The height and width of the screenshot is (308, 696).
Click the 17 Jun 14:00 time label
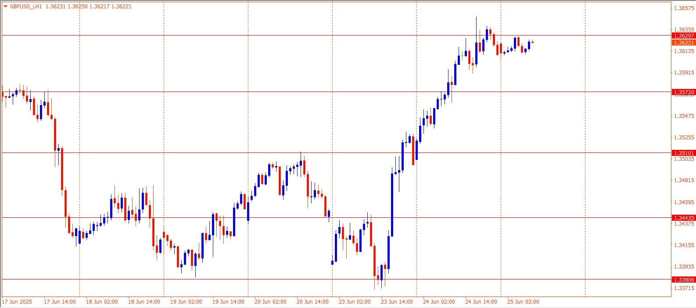[60, 302]
